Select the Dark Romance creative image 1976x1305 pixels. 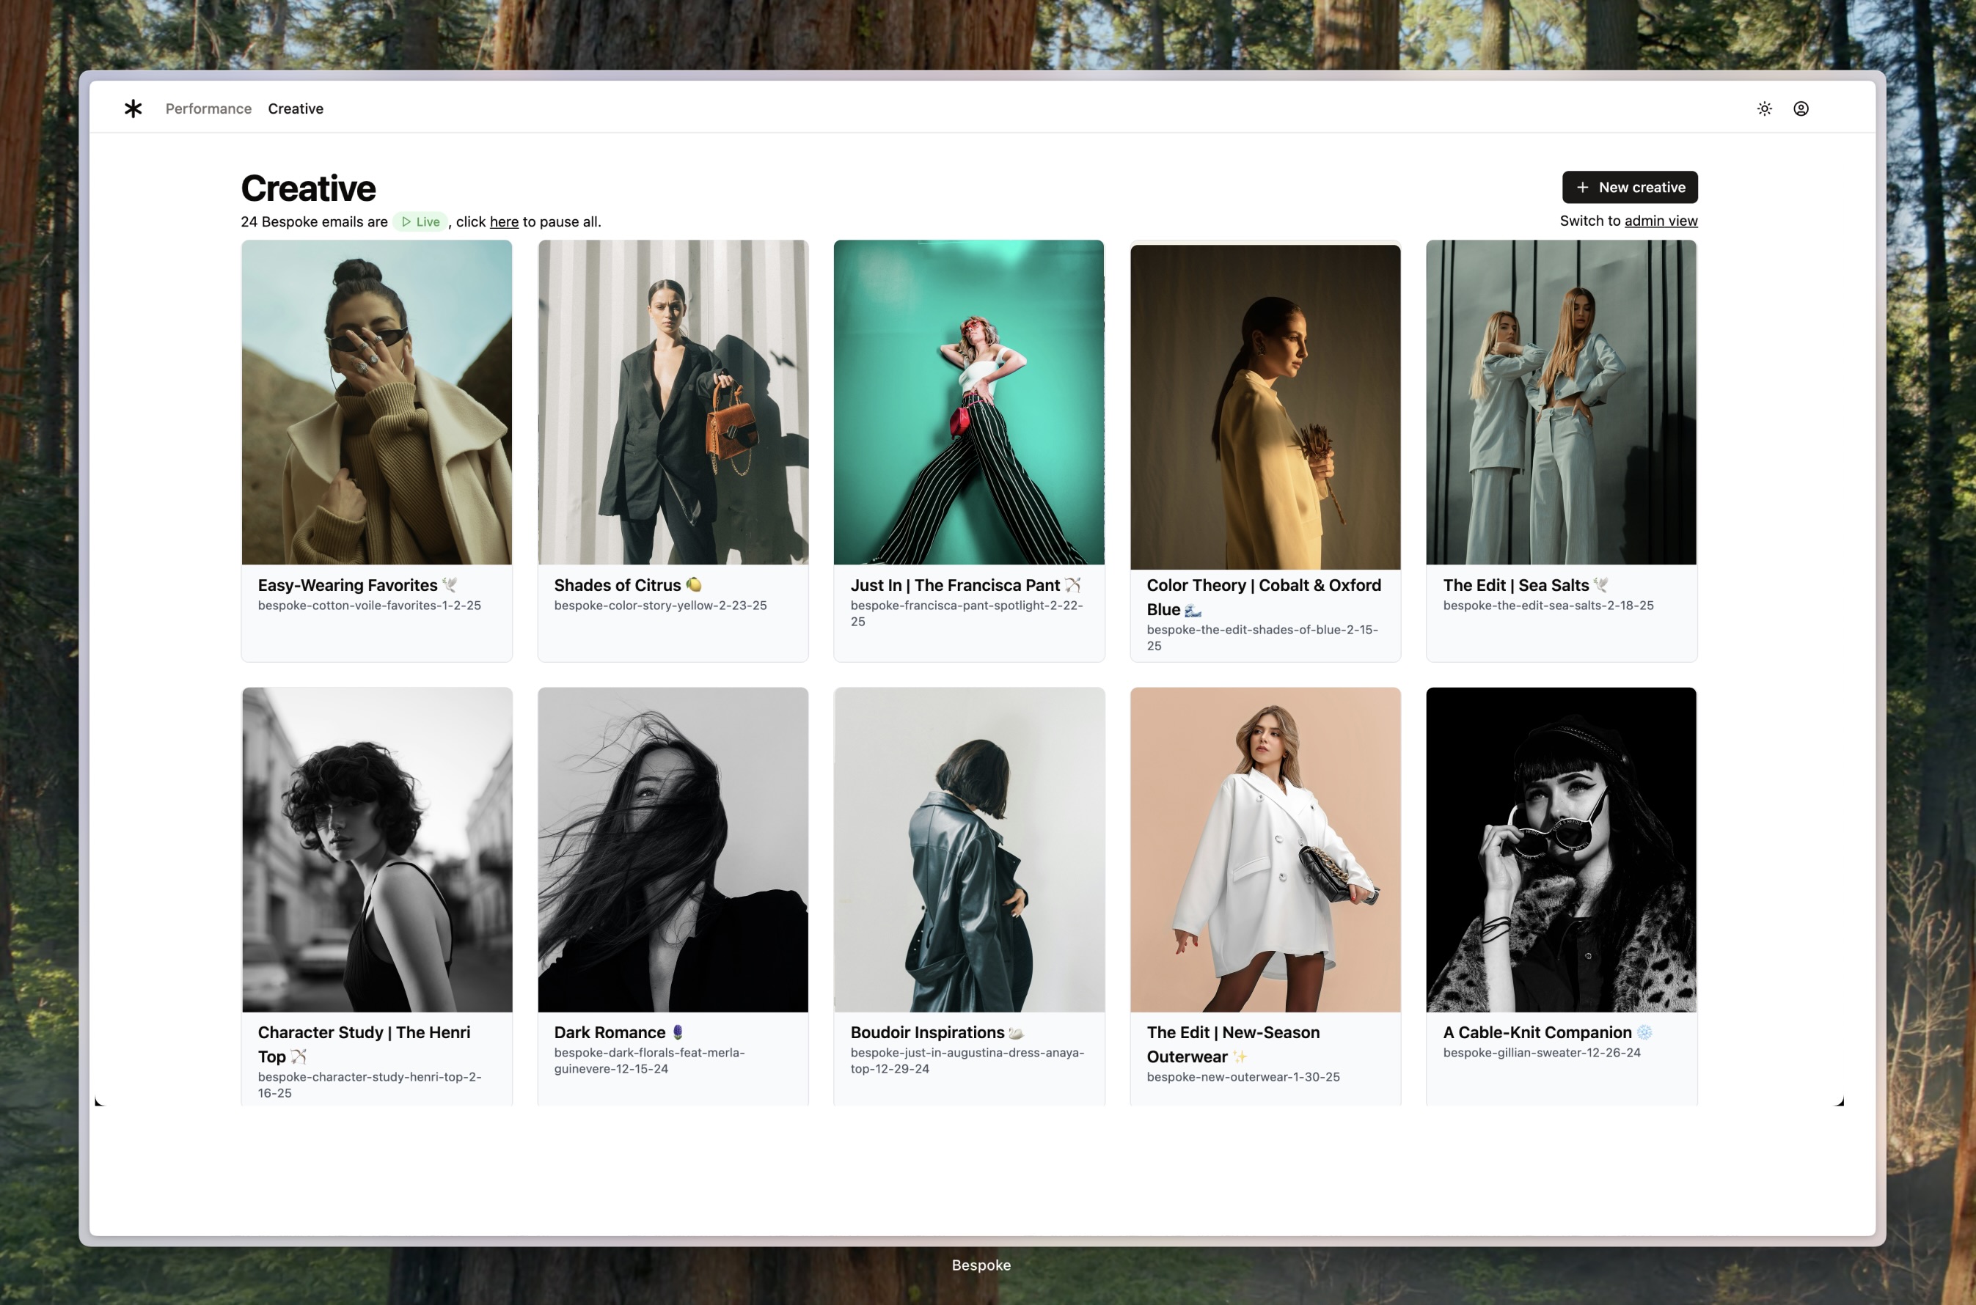[x=673, y=849]
